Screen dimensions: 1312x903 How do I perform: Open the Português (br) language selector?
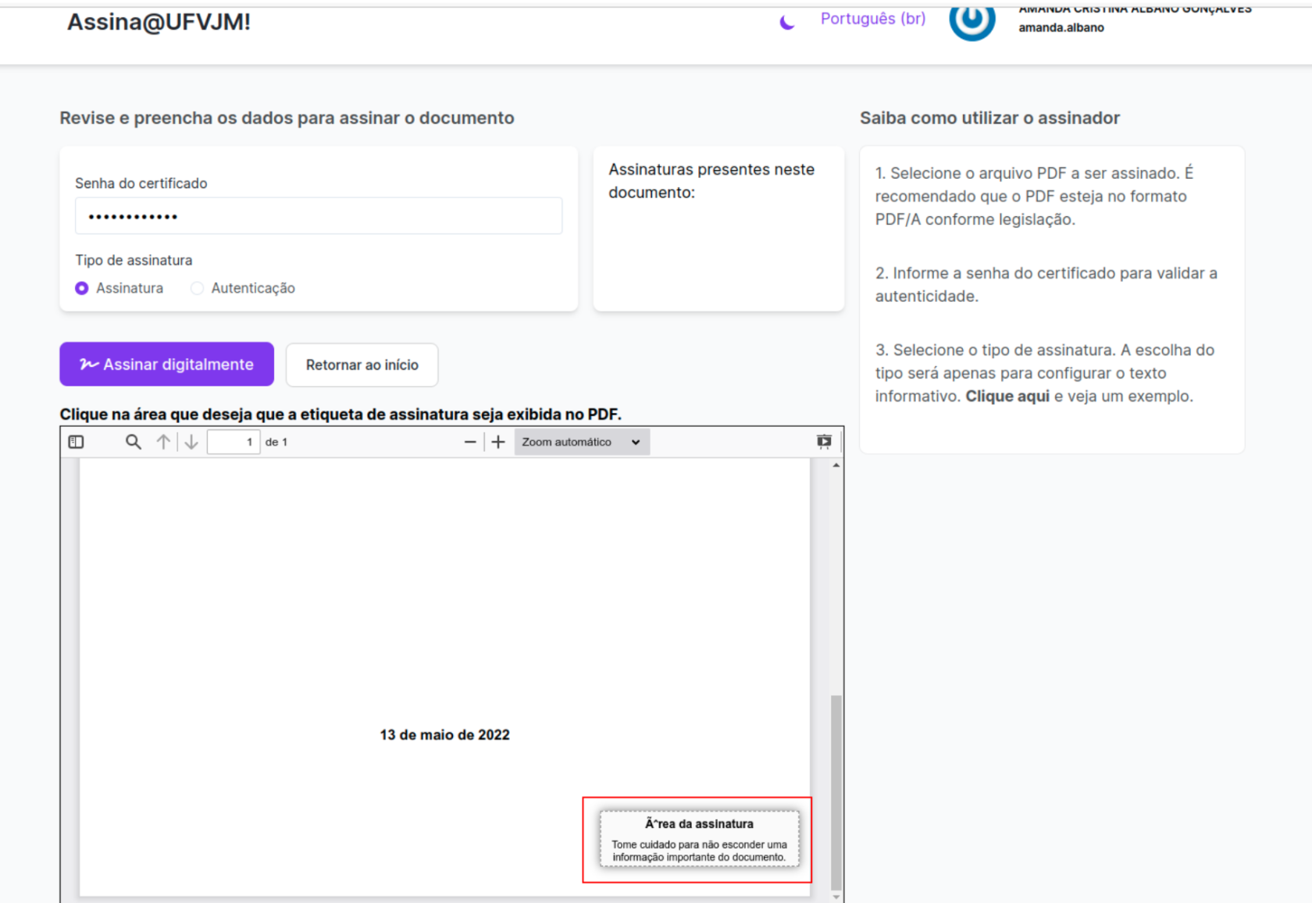tap(872, 19)
